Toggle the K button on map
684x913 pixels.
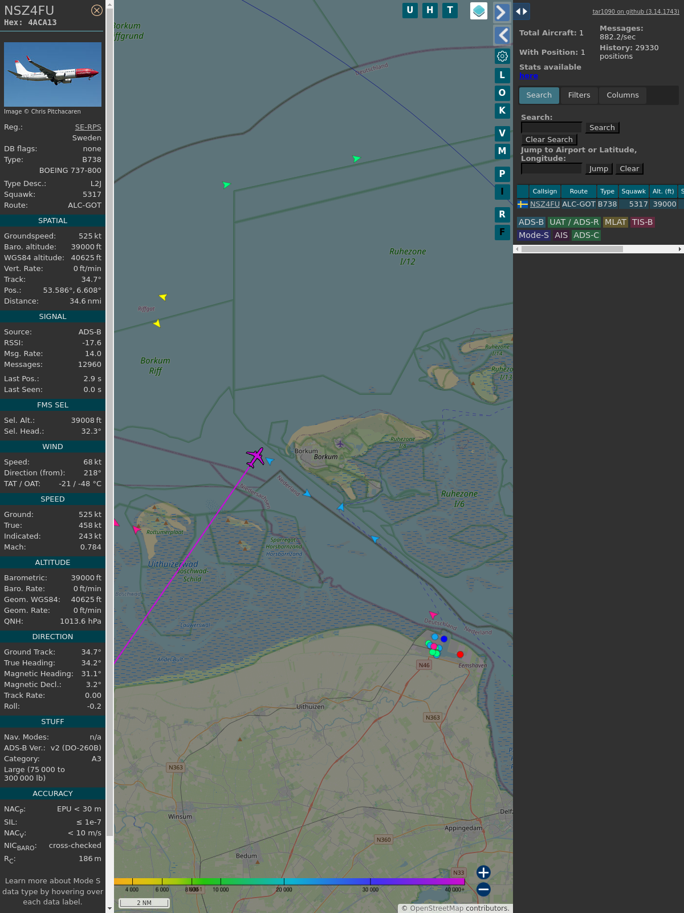[502, 111]
